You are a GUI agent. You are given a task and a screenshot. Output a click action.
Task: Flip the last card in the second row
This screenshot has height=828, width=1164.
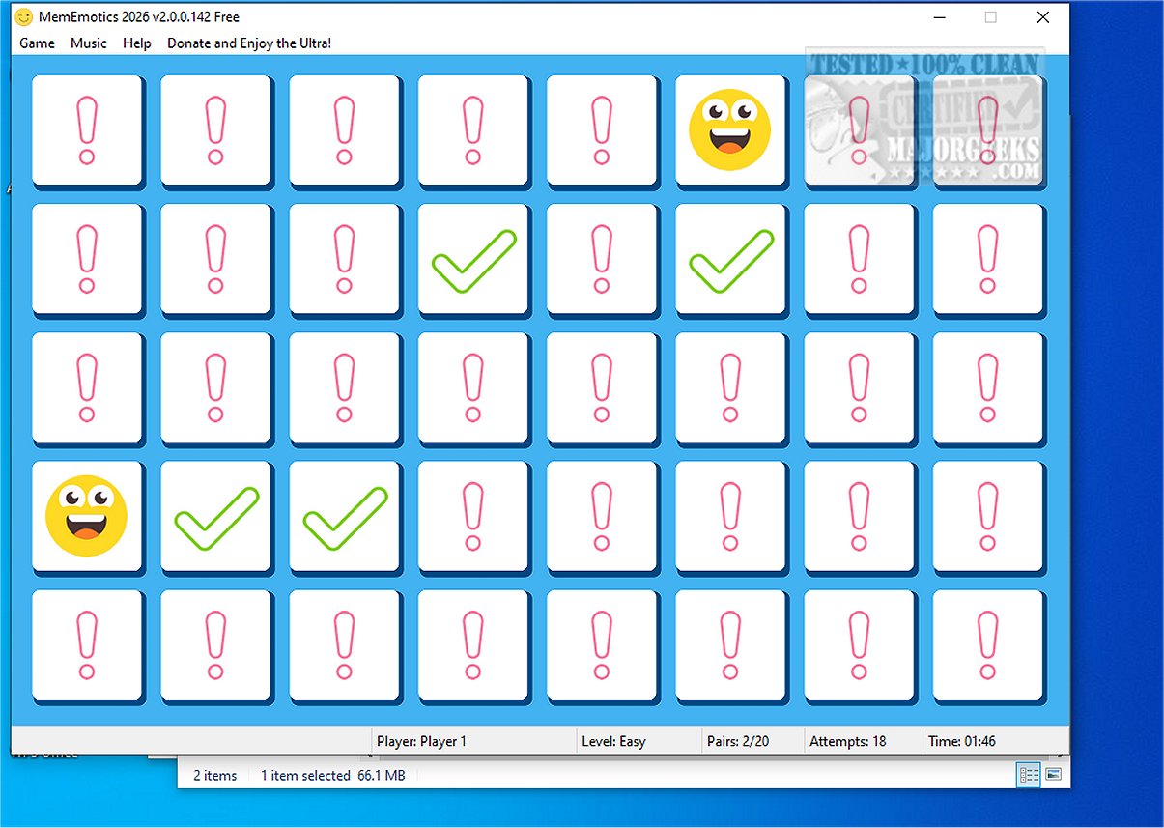tap(988, 258)
